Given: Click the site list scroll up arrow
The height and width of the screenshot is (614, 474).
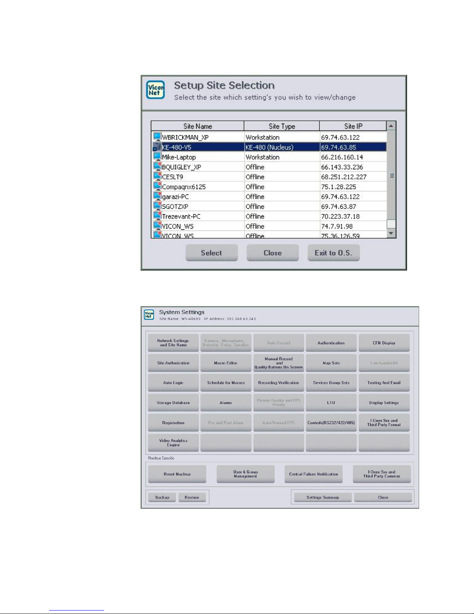Looking at the screenshot, I should pos(391,126).
